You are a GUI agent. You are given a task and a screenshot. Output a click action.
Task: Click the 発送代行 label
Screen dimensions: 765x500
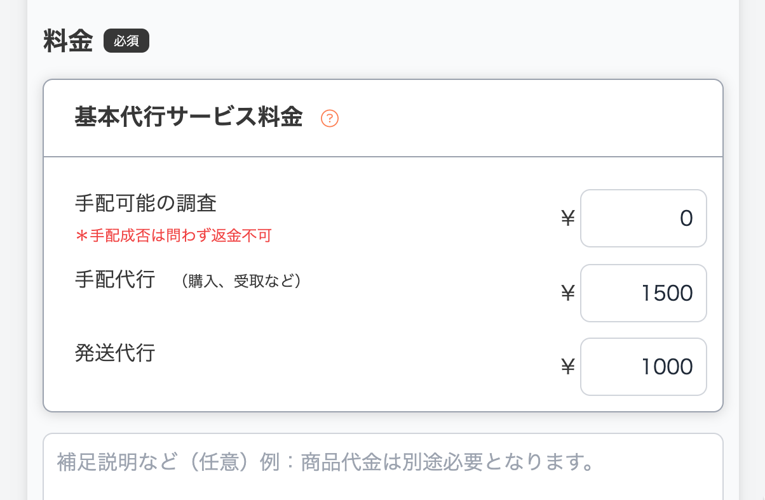point(114,353)
